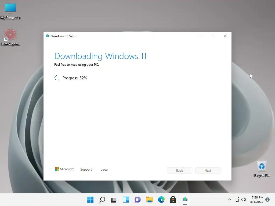Open the clock showing 7:58 PM
Image resolution: width=275 pixels, height=206 pixels.
(x=257, y=200)
